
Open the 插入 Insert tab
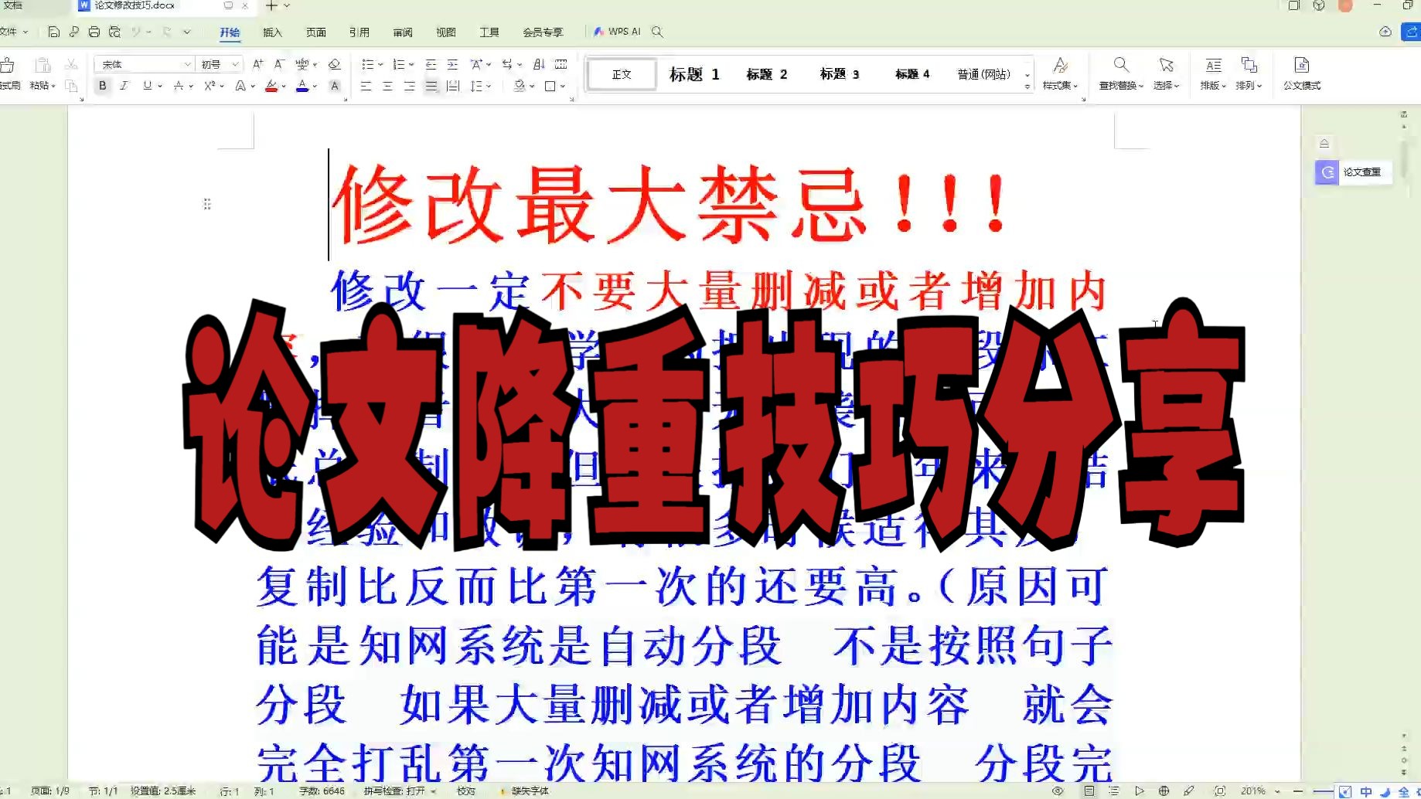coord(273,32)
